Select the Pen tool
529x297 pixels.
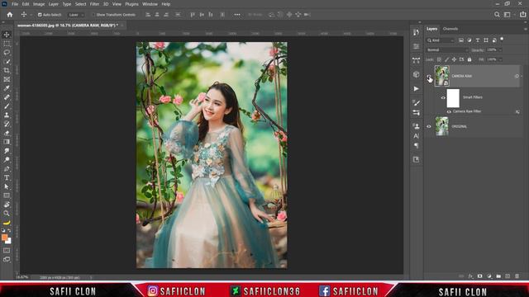7,168
